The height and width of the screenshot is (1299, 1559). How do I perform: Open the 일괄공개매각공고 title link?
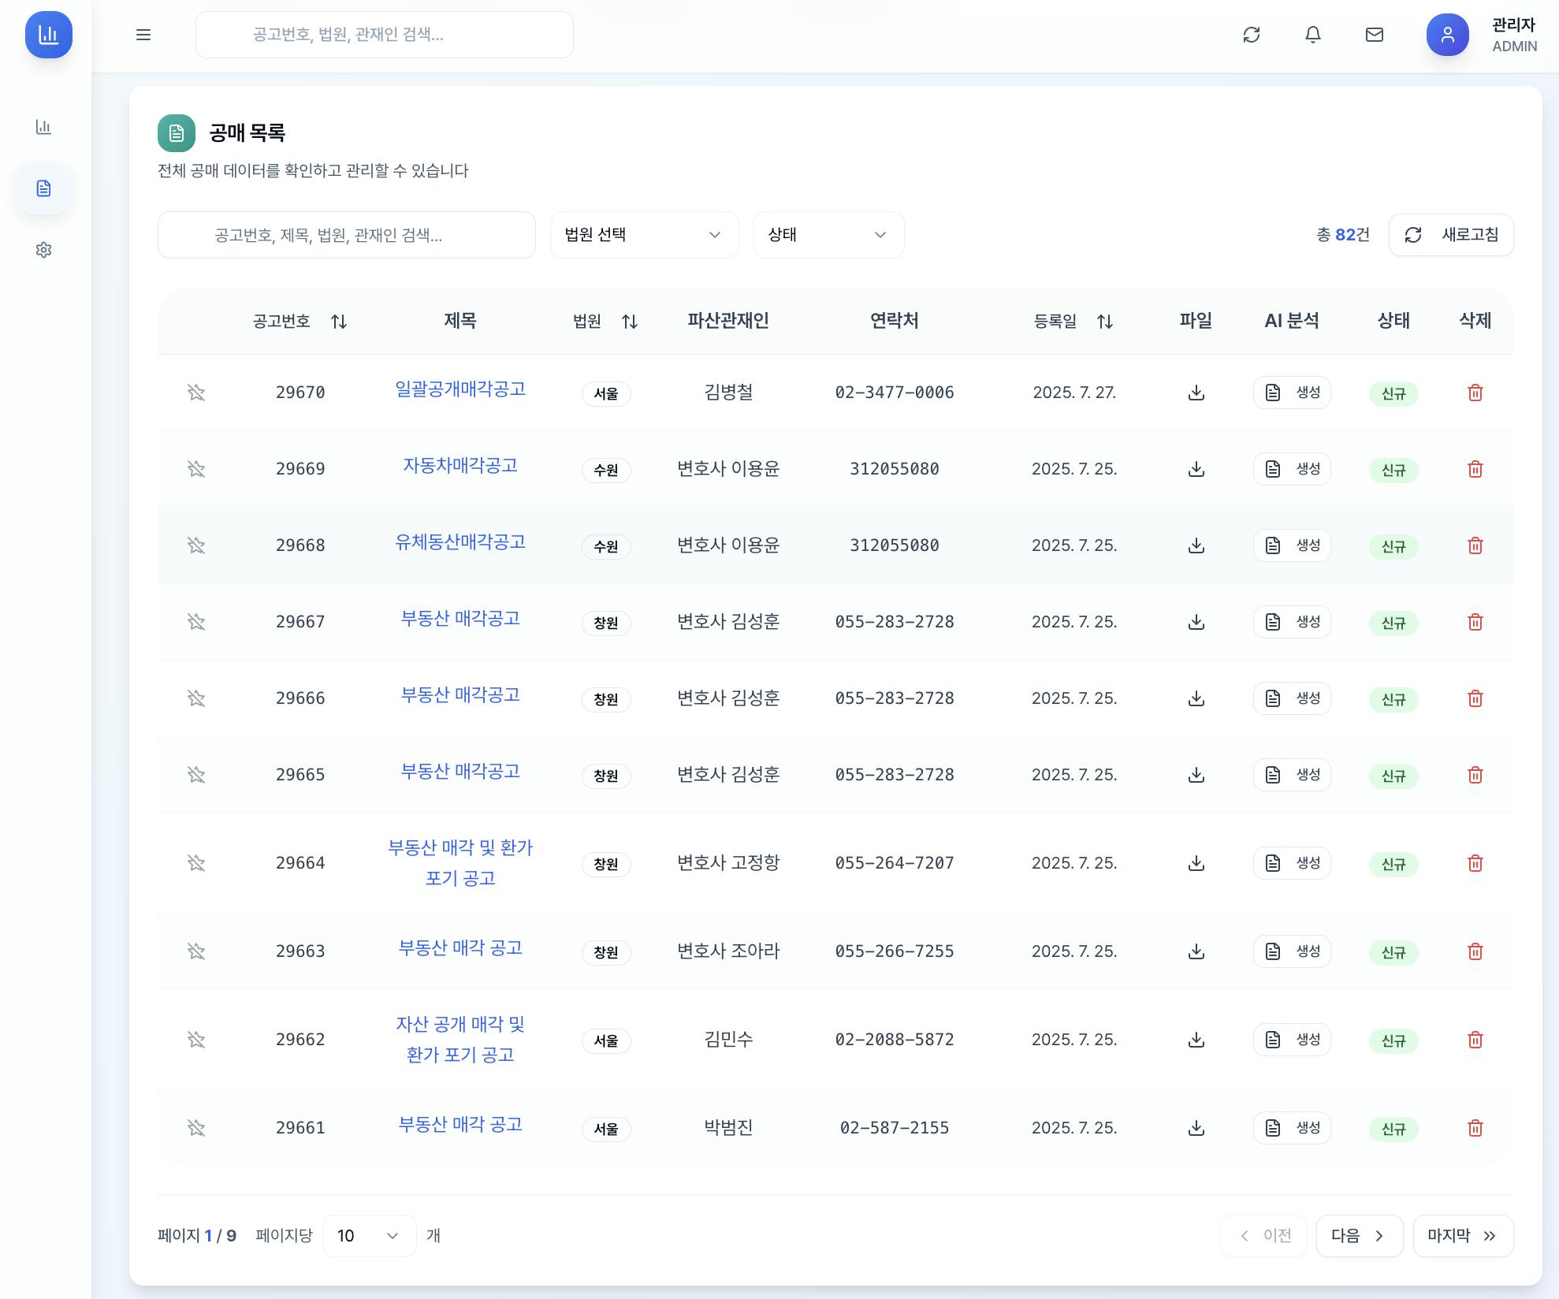460,389
